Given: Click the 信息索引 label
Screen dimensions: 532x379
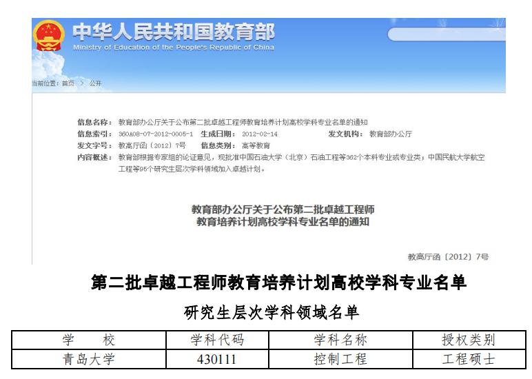Looking at the screenshot, I should (x=94, y=134).
